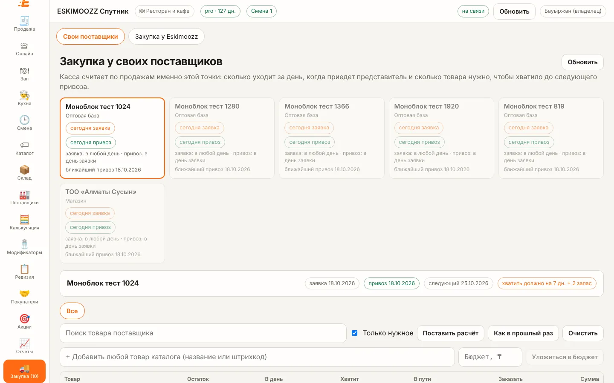Focus the Поиск товара поставщика field

tap(203, 333)
